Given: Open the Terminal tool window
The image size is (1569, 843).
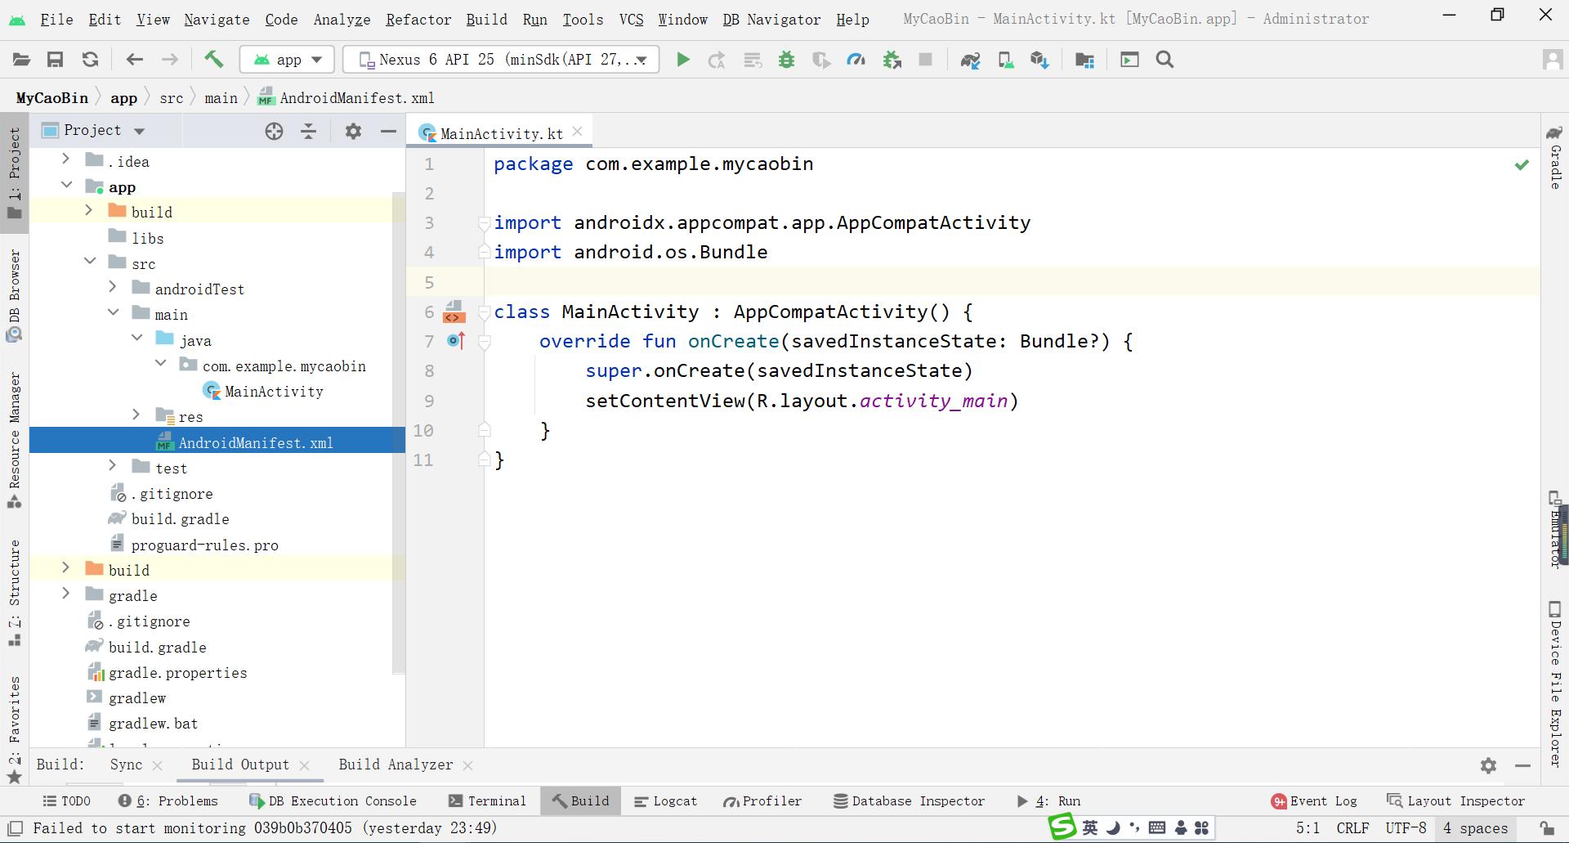Looking at the screenshot, I should (487, 801).
